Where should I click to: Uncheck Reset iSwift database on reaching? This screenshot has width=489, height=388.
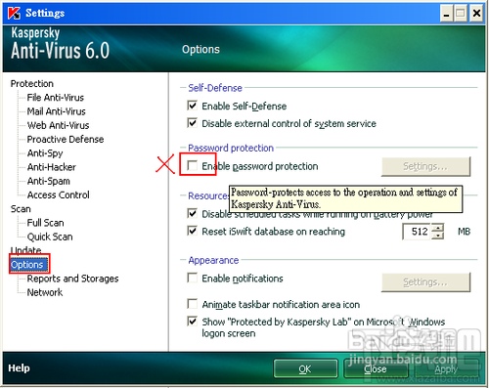pos(193,231)
